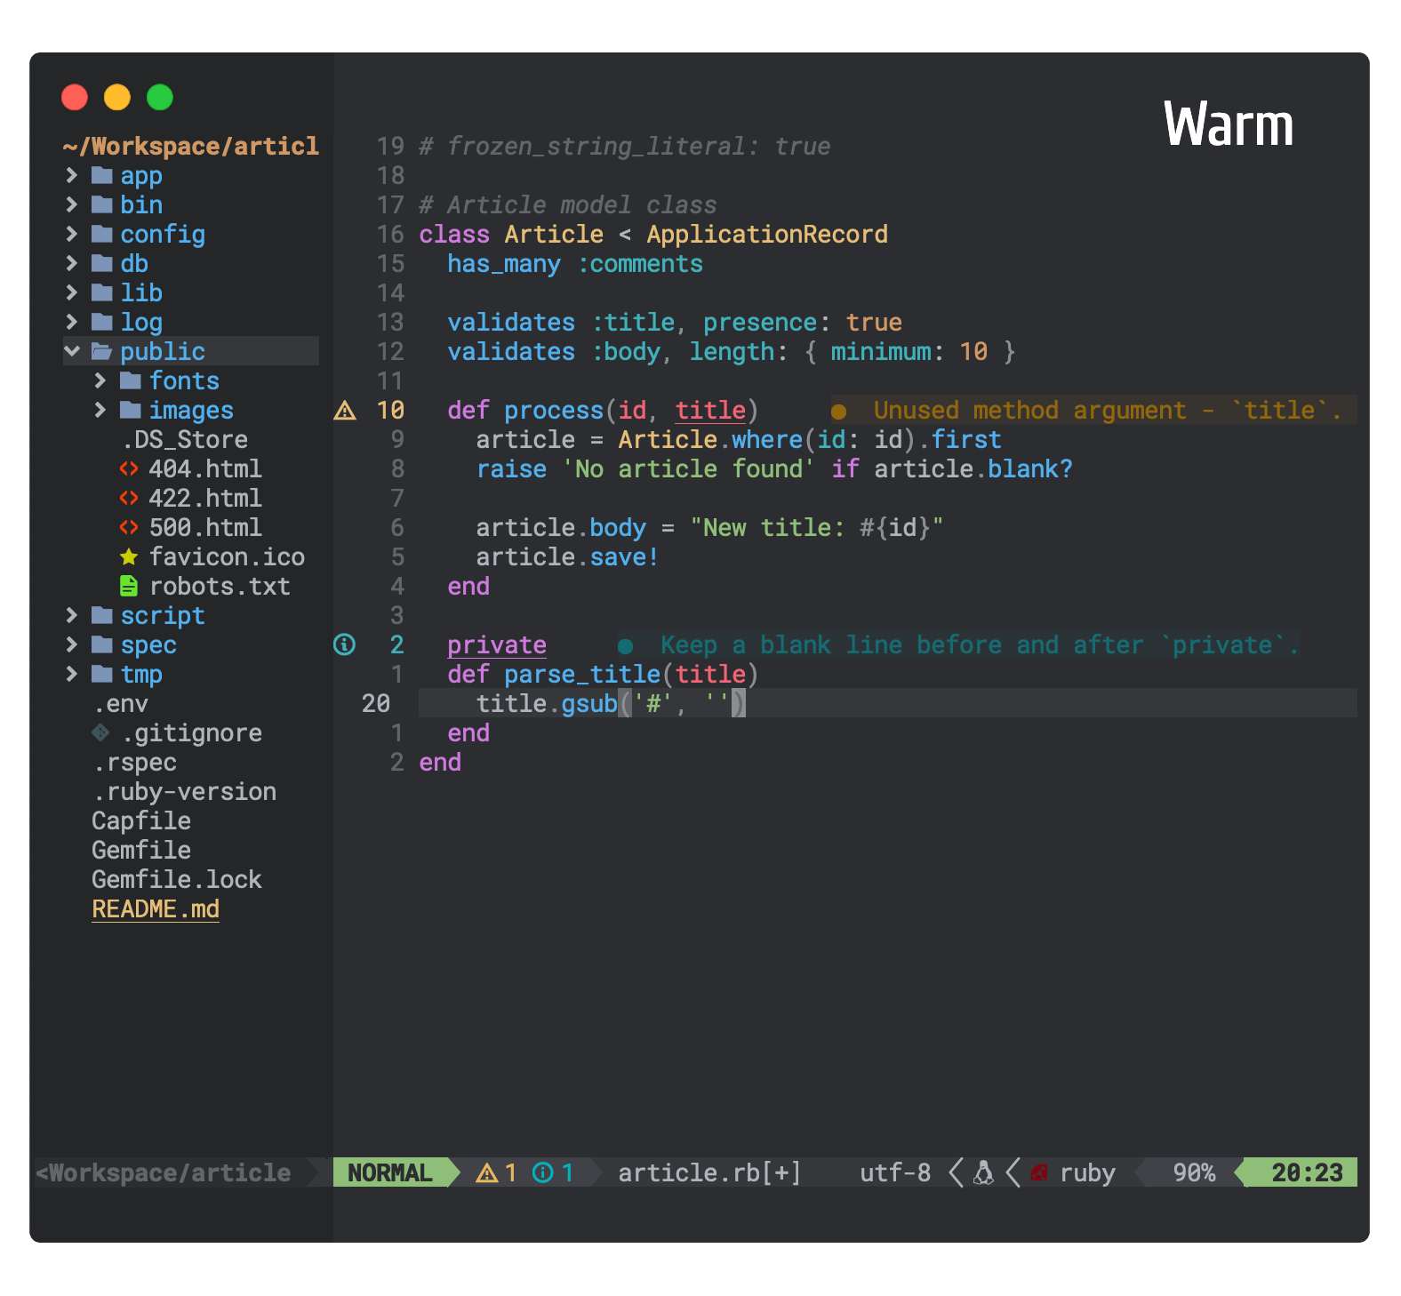Click the db folder icon
The width and height of the screenshot is (1401, 1296).
(x=102, y=263)
